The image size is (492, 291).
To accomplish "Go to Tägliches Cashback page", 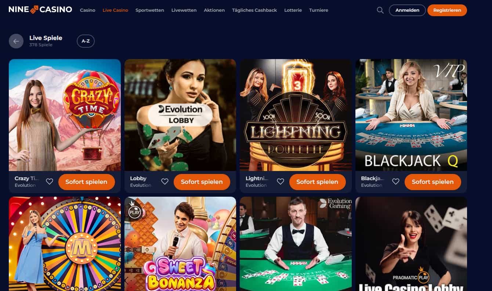I will 254,10.
